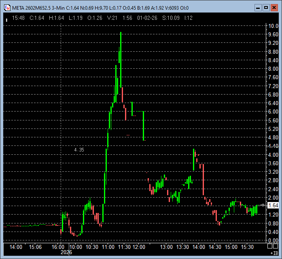Click the right square box at bottom right

point(276,246)
